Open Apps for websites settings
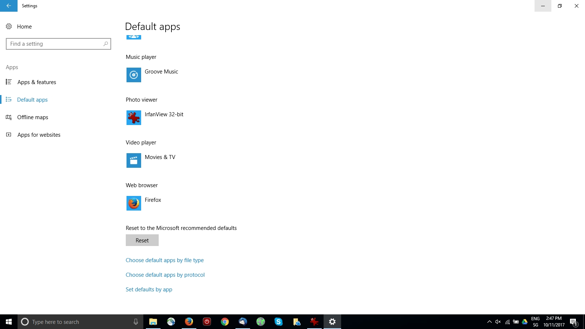This screenshot has height=329, width=585. (x=33, y=135)
